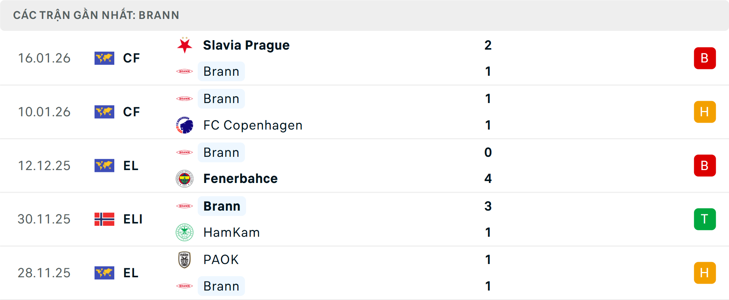Open the FC Copenhagen team link
This screenshot has width=729, height=300.
[x=253, y=125]
